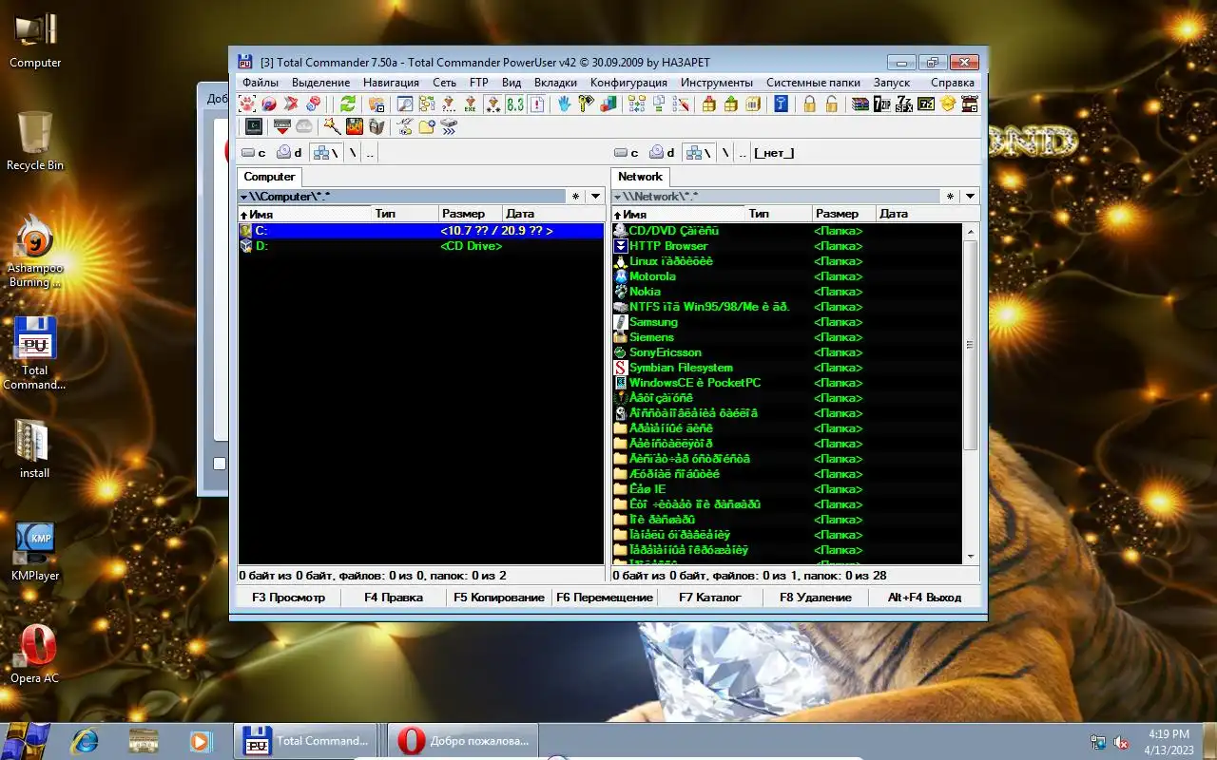
Task: Open the Файлы menu
Action: 261,83
